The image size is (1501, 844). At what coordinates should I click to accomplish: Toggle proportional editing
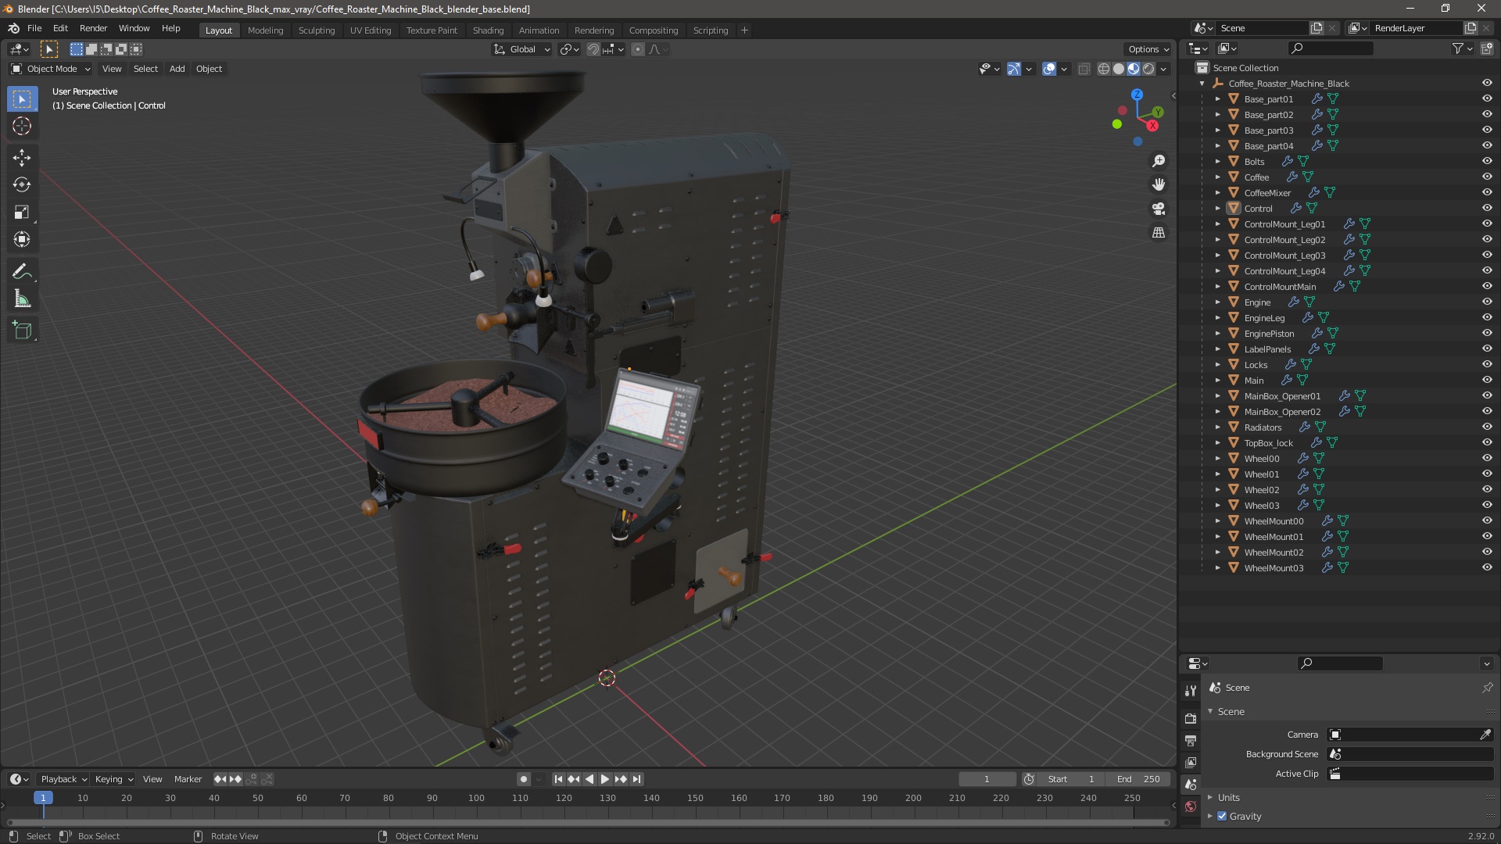click(638, 49)
